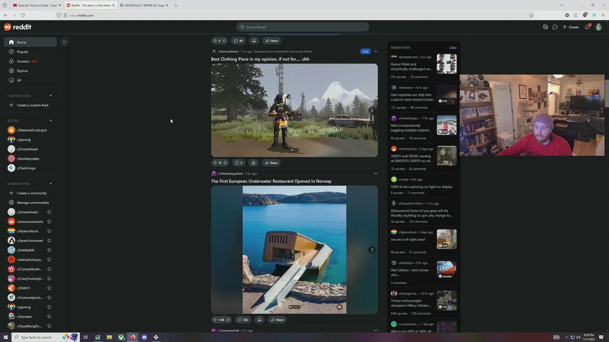Open the browser extensions puzzle icon
This screenshot has width=609, height=342.
click(576, 15)
